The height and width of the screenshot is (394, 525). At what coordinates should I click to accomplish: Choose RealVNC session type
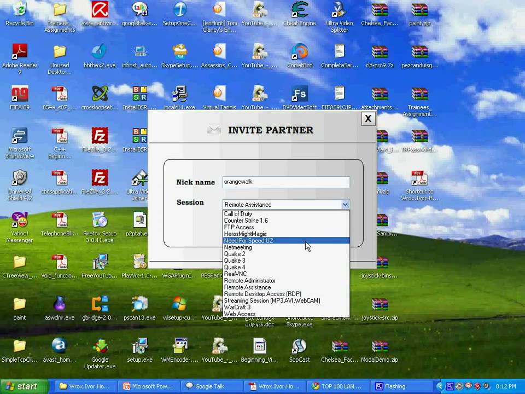pos(286,274)
